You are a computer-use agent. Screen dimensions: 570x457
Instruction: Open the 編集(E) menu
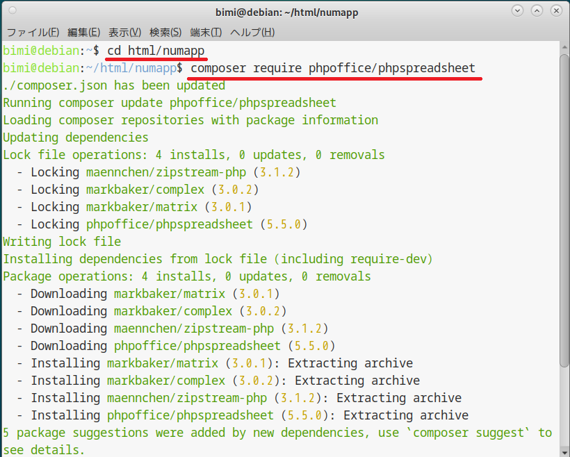tap(83, 33)
